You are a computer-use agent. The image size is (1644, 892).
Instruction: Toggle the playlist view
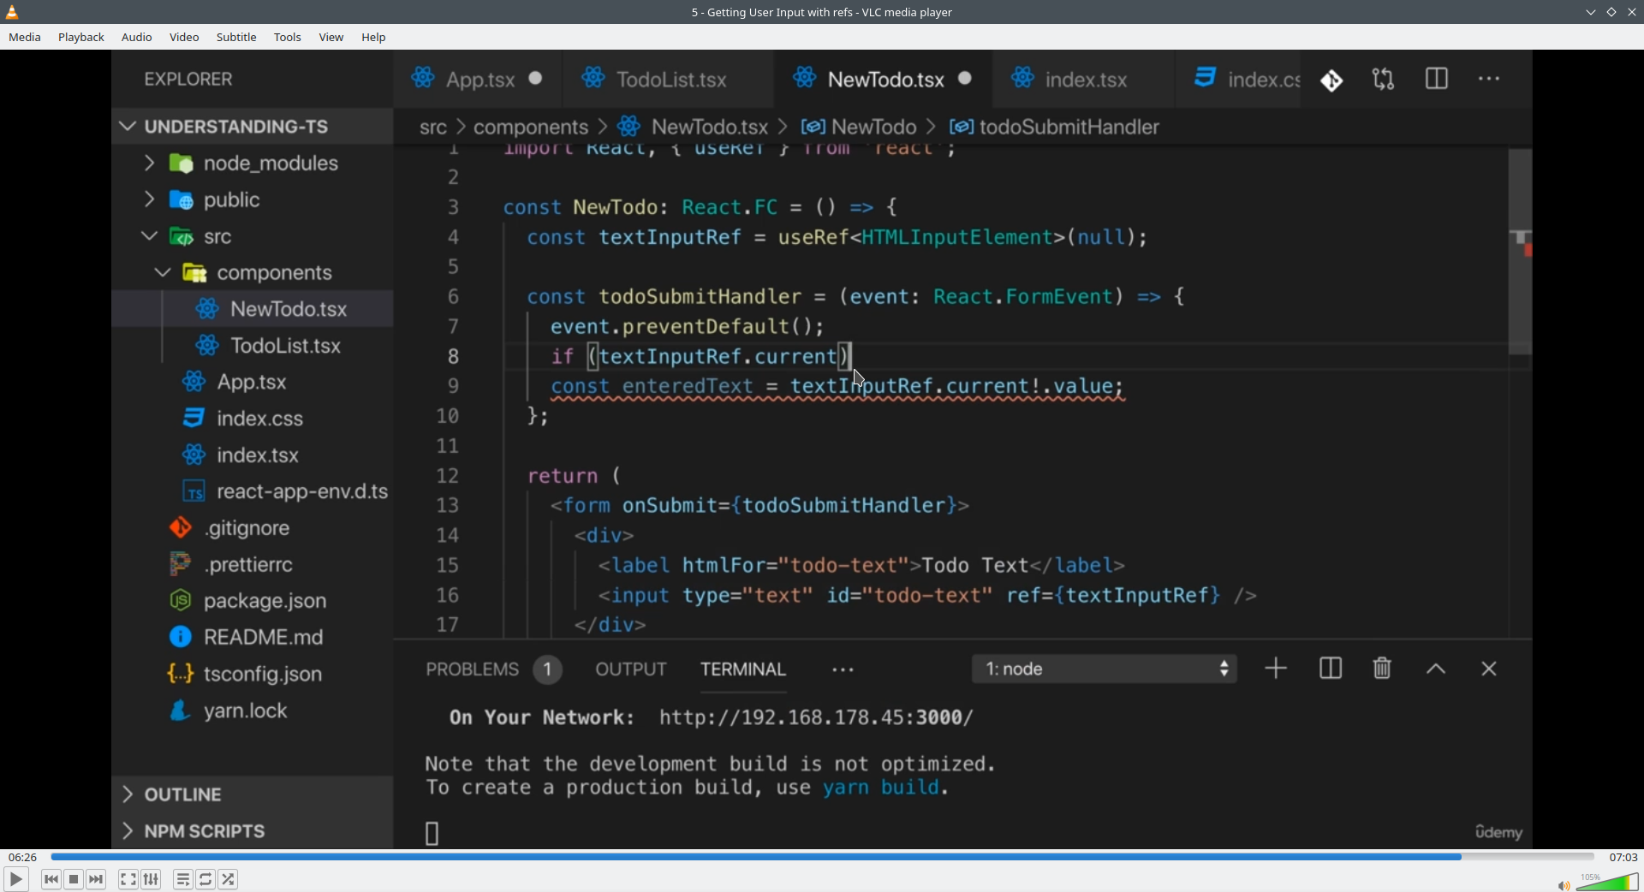click(x=182, y=879)
